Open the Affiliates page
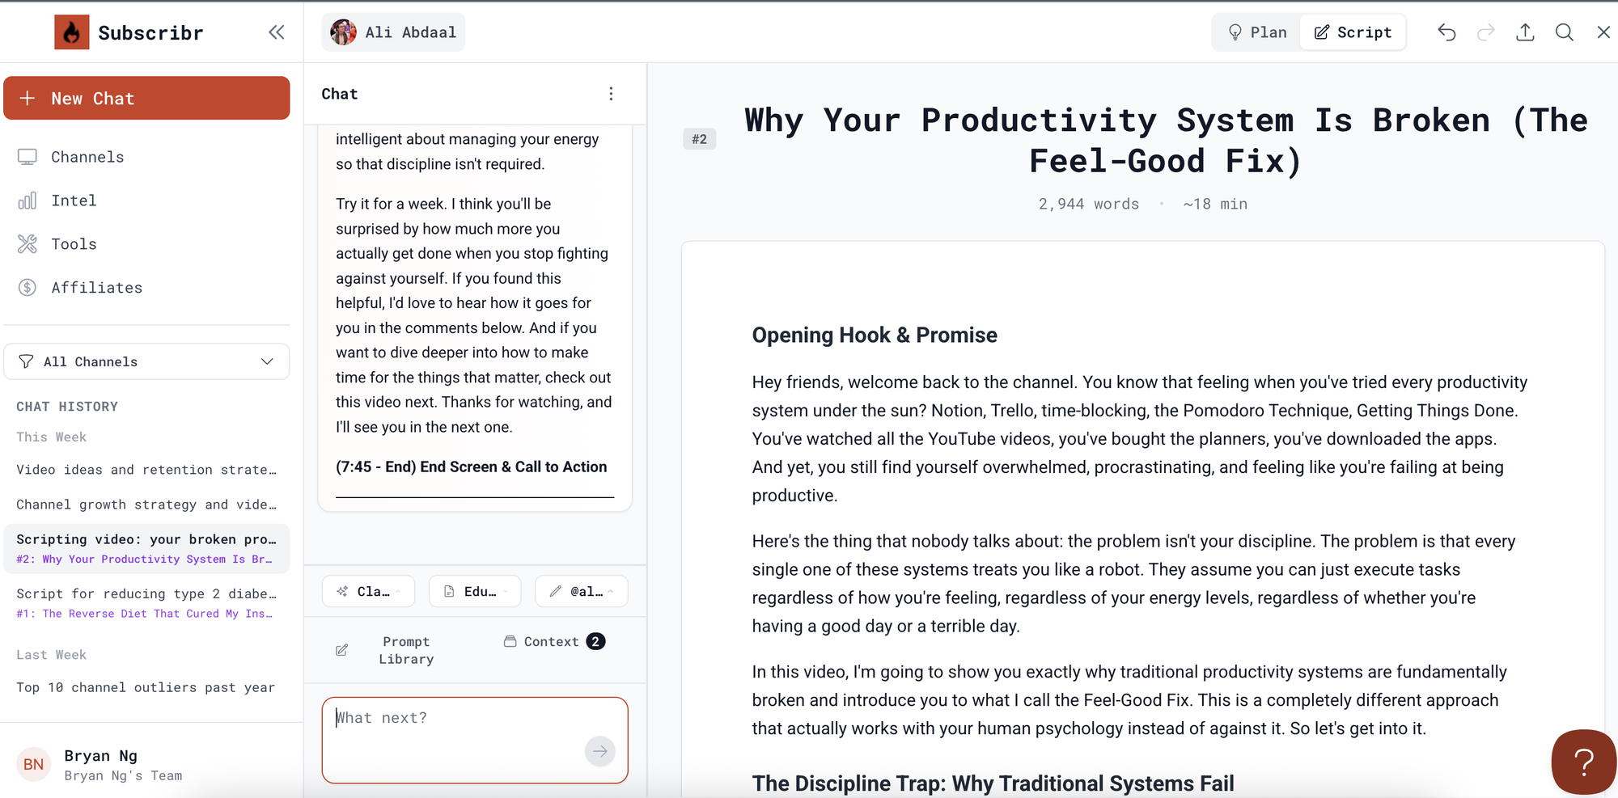The height and width of the screenshot is (798, 1618). pos(96,288)
